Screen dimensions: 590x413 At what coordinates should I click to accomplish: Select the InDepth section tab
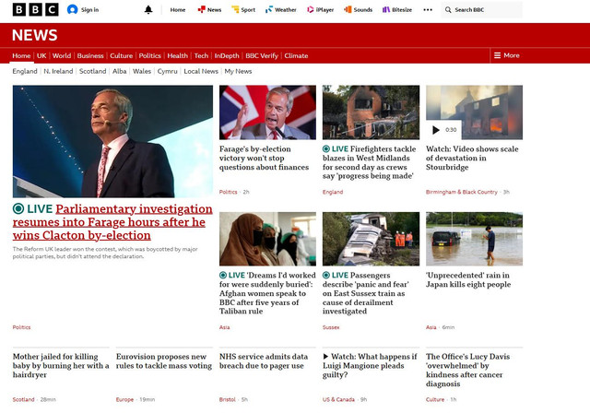click(227, 55)
